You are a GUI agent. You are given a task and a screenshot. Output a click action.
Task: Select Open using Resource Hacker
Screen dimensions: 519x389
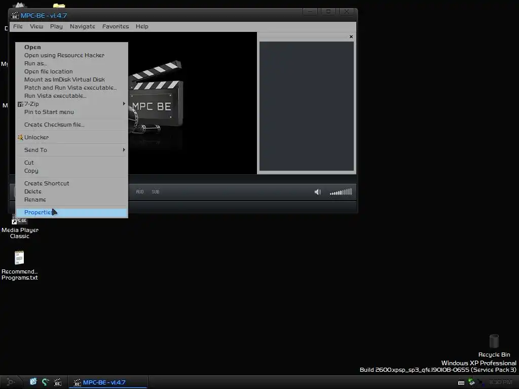point(71,55)
